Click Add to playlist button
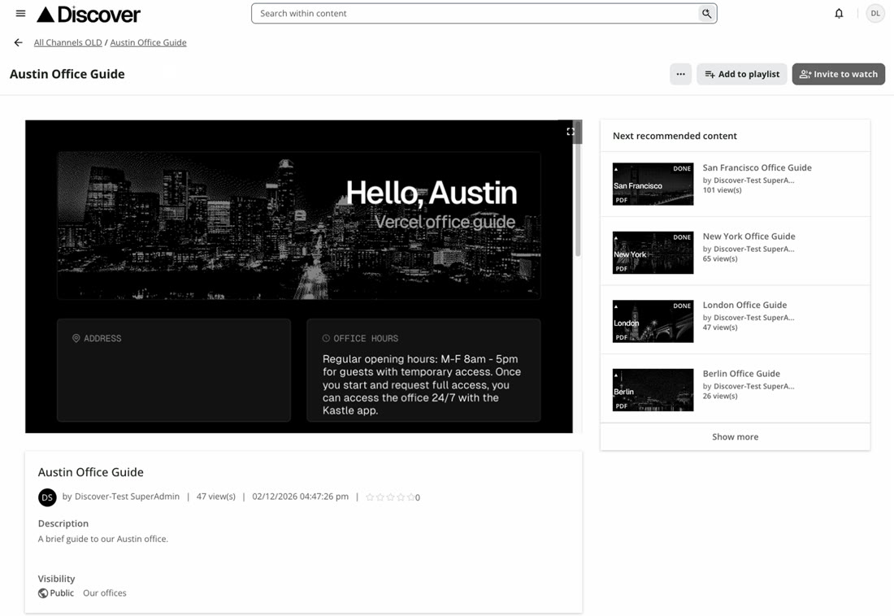This screenshot has width=894, height=616. click(742, 74)
